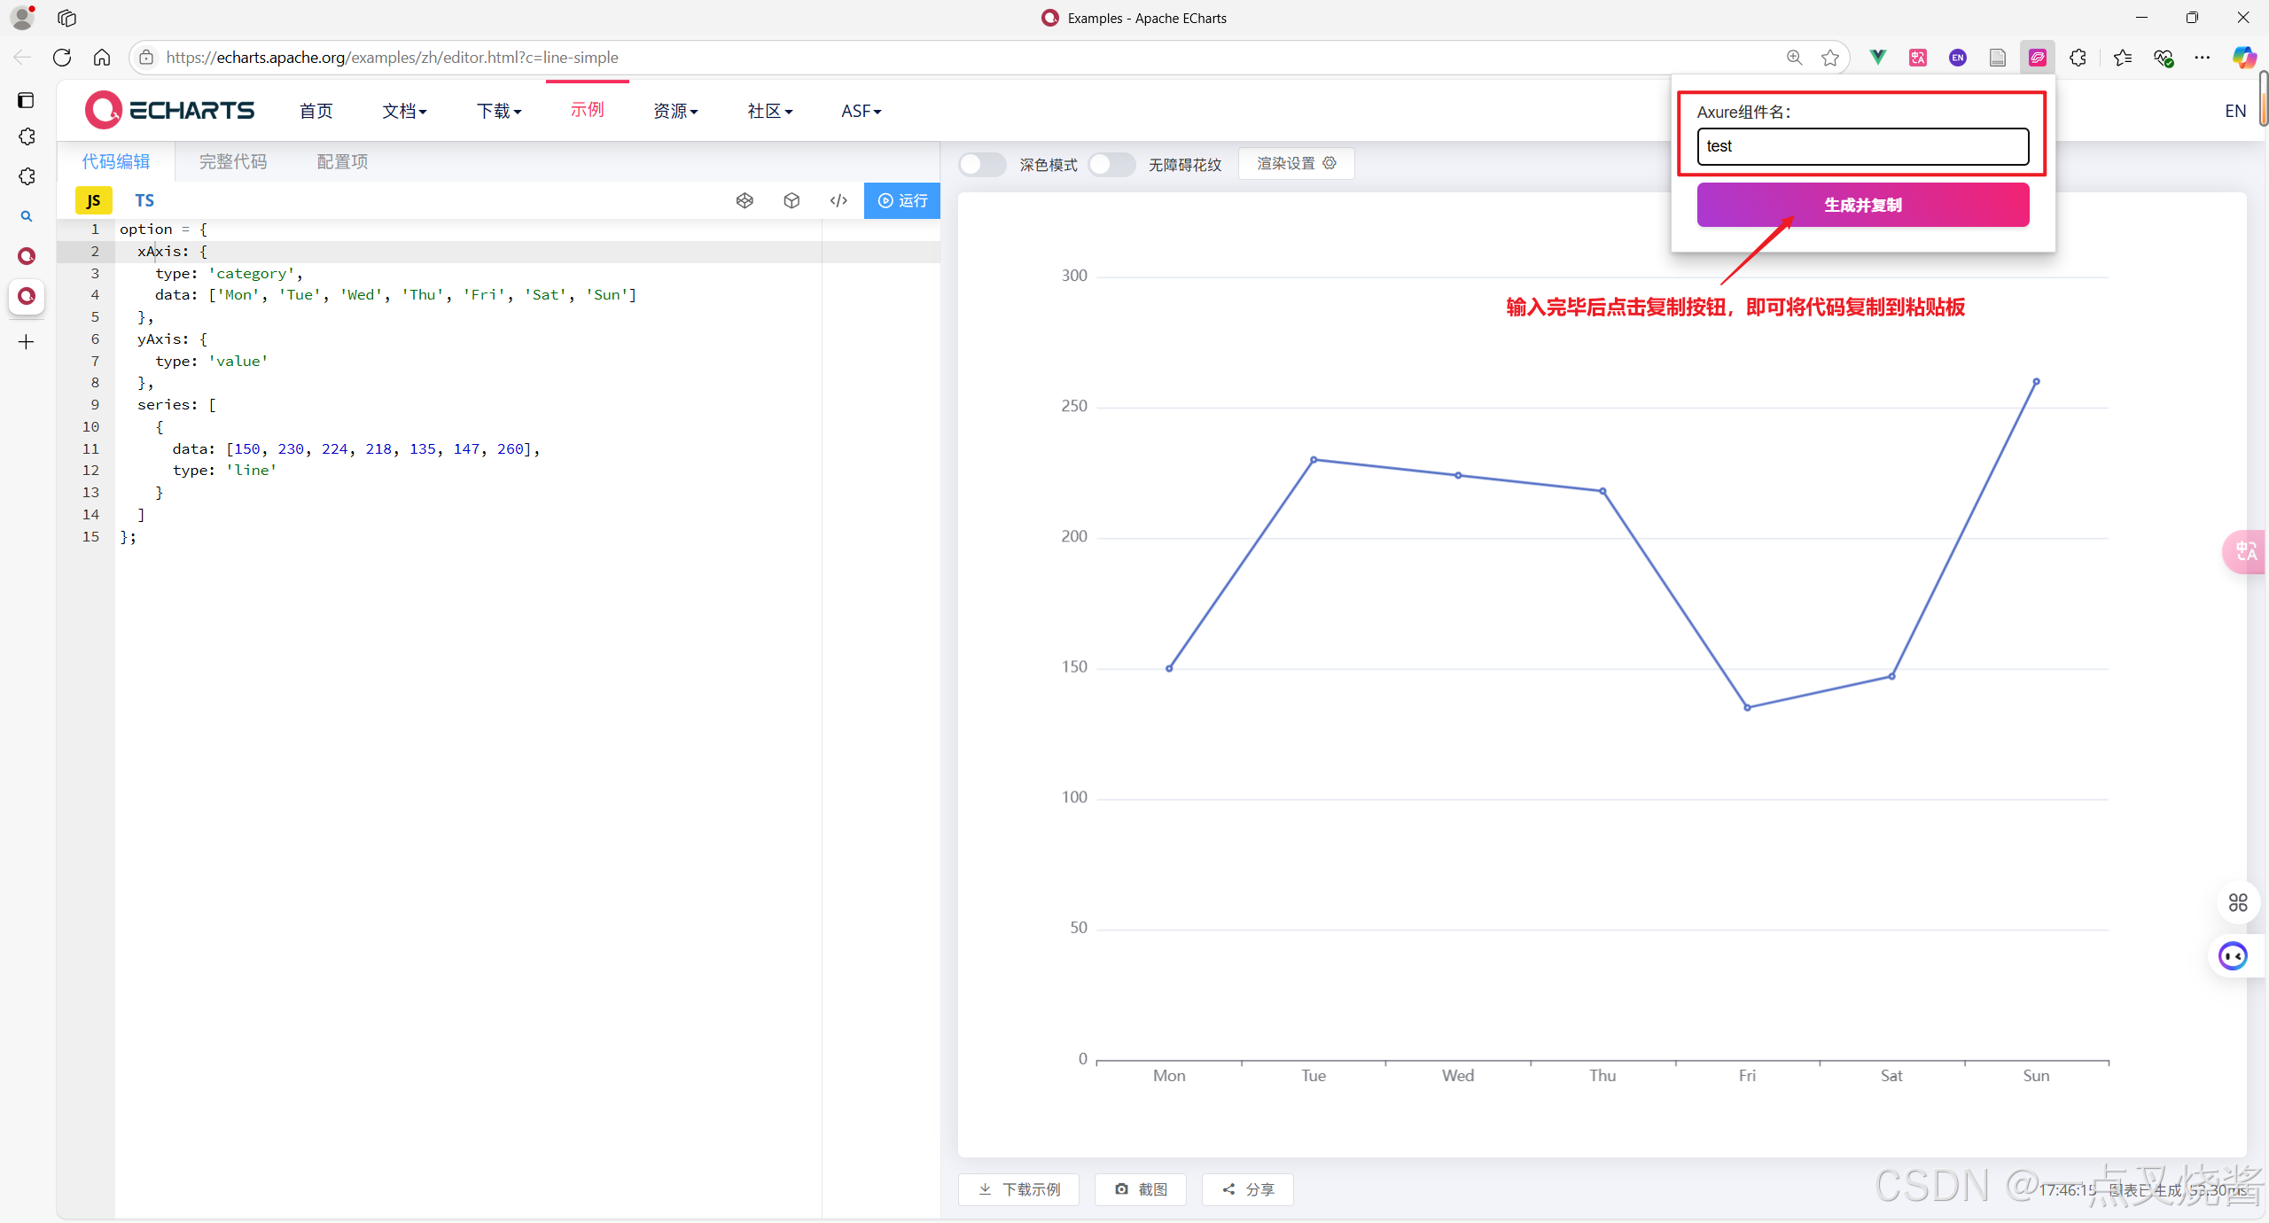Click the 分享 share icon

tap(1227, 1189)
